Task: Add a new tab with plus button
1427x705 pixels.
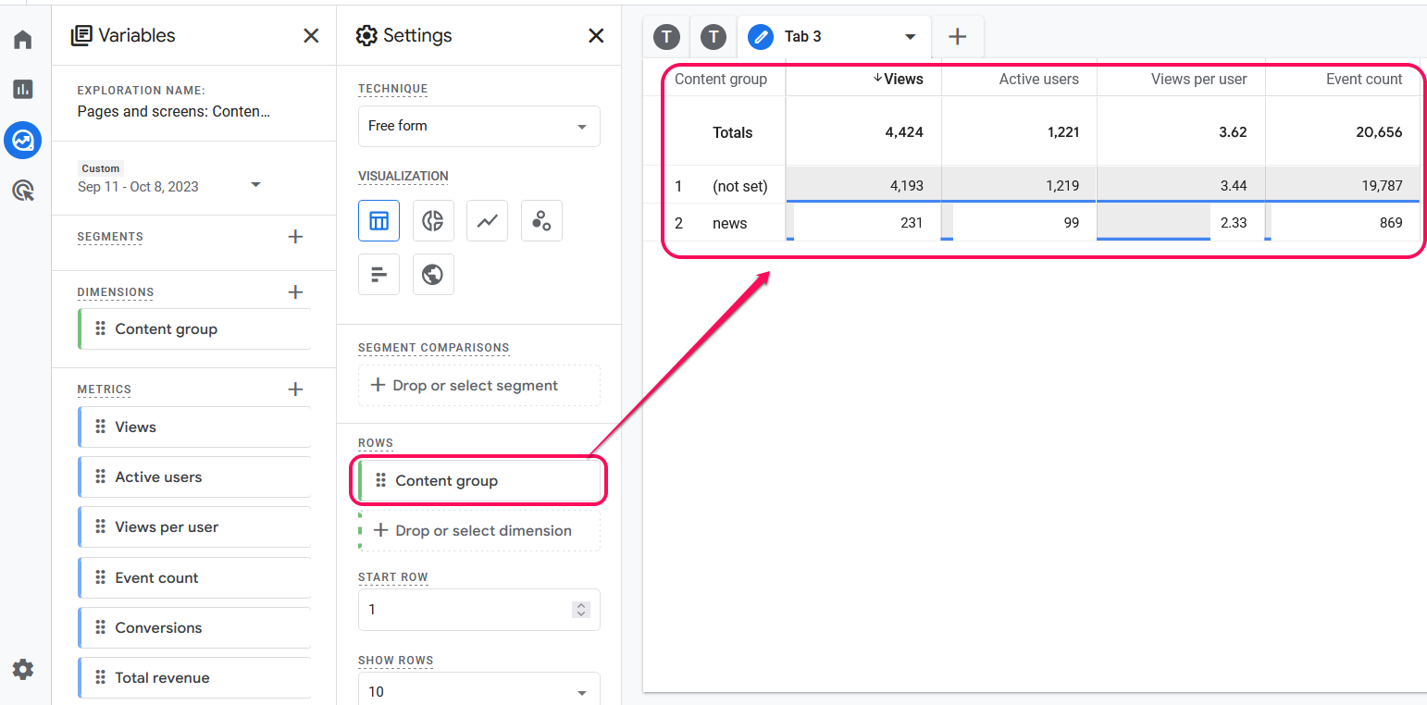Action: click(958, 37)
